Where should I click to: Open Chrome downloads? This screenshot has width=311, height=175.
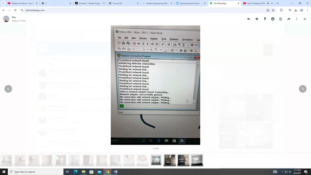tap(296, 10)
